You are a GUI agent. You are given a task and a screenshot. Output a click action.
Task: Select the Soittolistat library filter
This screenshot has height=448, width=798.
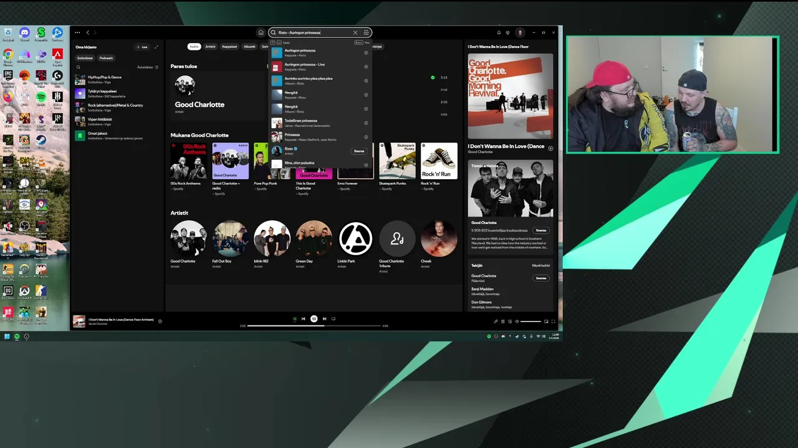tap(85, 58)
